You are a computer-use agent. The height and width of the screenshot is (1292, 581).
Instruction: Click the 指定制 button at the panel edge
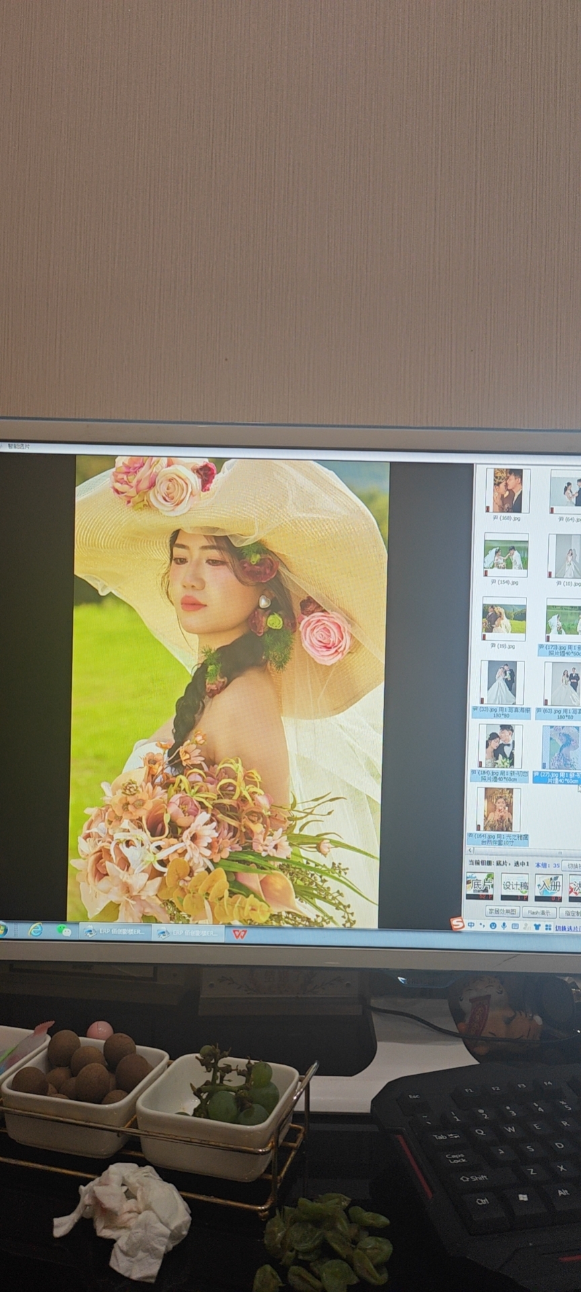click(570, 913)
